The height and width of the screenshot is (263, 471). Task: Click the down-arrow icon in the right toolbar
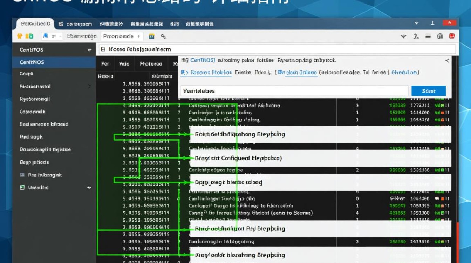(x=403, y=36)
